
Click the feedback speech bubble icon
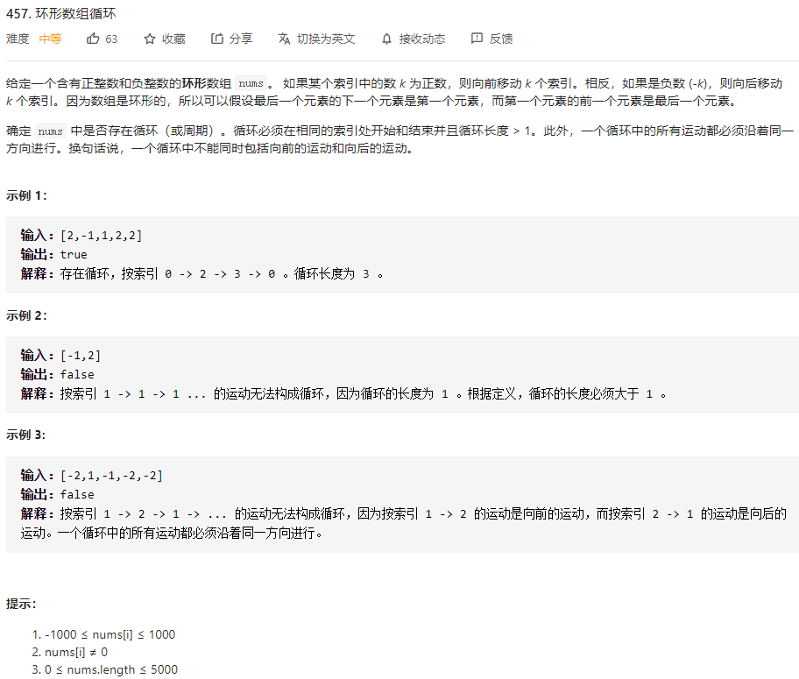tap(477, 39)
